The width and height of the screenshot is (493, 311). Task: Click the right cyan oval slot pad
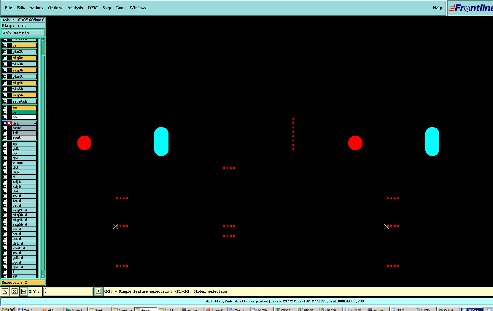[432, 141]
